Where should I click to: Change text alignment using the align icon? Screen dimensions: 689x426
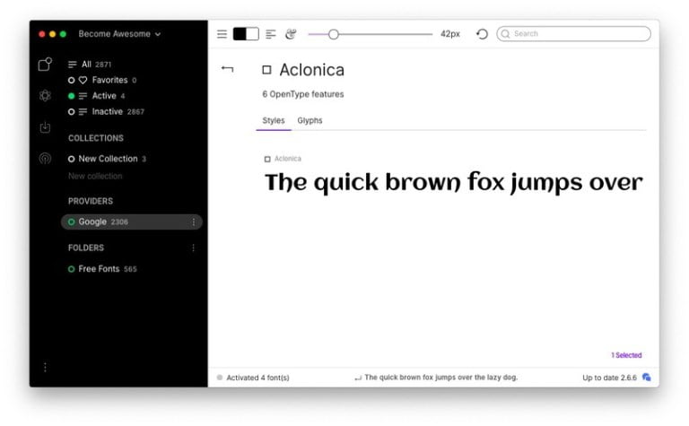click(x=271, y=34)
